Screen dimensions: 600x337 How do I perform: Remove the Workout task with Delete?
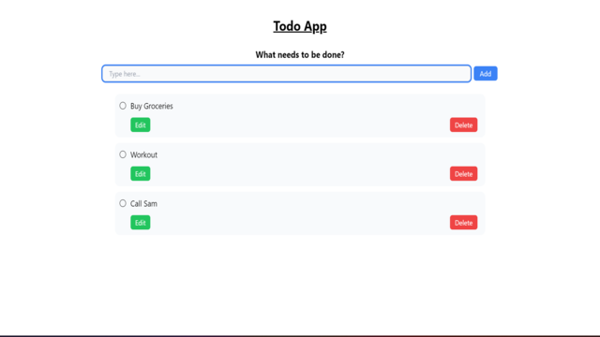tap(463, 174)
